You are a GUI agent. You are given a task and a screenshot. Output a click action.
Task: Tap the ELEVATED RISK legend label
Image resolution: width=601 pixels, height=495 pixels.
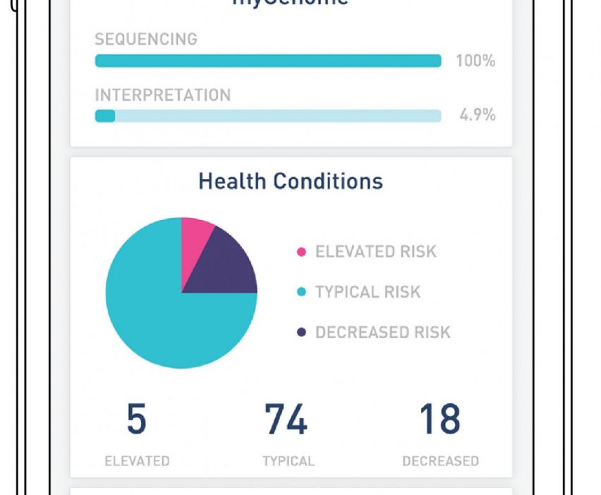(x=376, y=252)
